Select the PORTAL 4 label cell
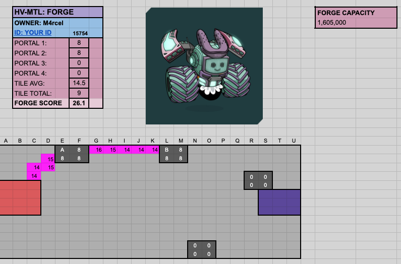The image size is (401, 264). [41, 73]
